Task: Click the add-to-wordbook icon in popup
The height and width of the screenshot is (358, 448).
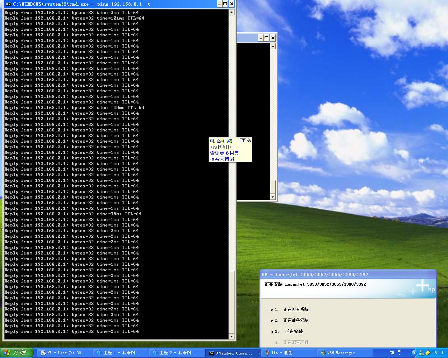Action: (230, 141)
